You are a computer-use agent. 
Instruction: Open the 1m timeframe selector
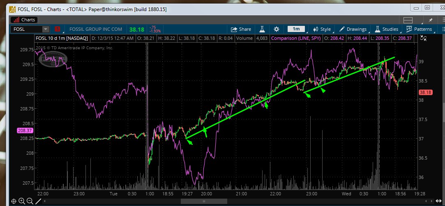(x=296, y=29)
